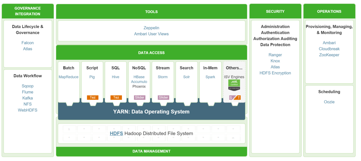Open the Ranger link under Security
The width and height of the screenshot is (361, 161).
(x=275, y=55)
